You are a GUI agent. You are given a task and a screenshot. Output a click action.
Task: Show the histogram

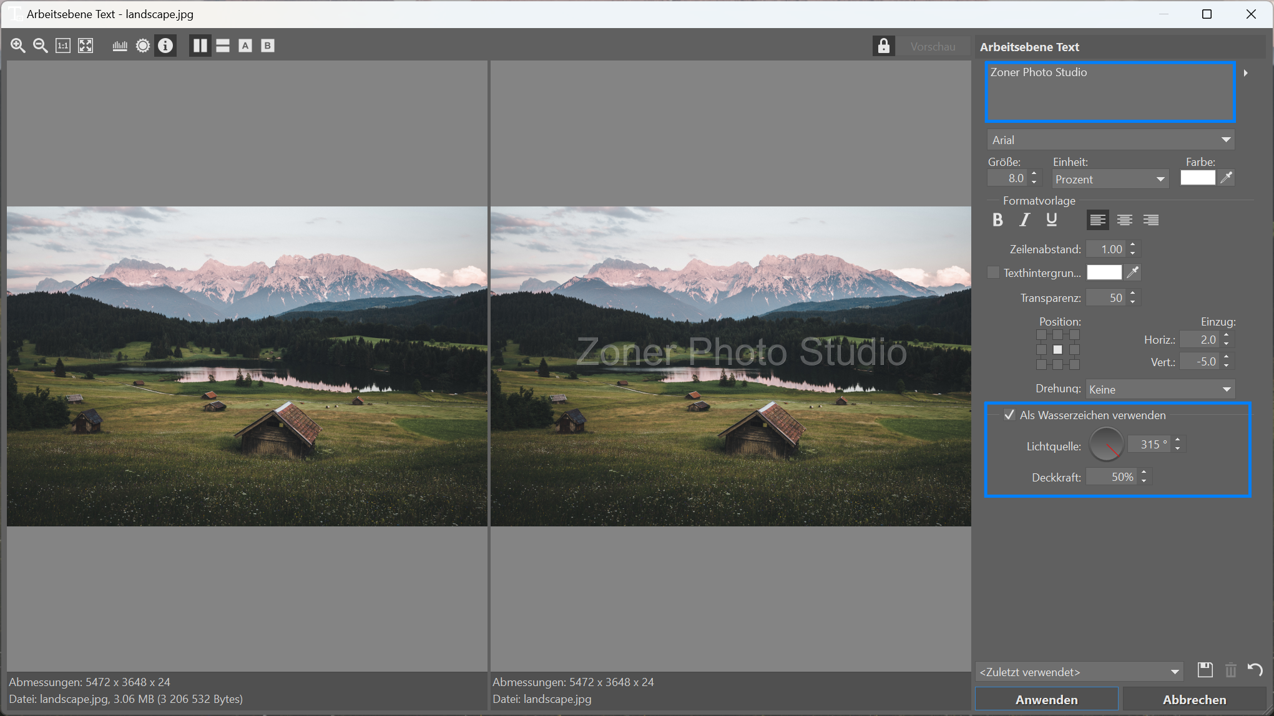(120, 46)
